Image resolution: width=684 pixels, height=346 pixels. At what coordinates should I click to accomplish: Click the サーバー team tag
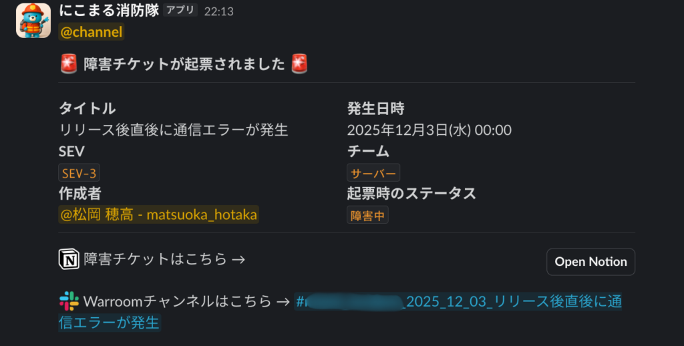coord(373,173)
